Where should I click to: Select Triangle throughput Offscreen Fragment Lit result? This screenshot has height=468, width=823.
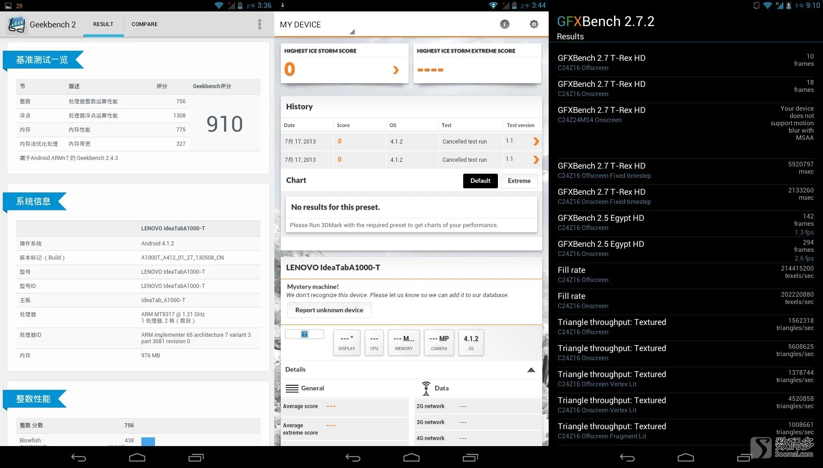point(686,431)
